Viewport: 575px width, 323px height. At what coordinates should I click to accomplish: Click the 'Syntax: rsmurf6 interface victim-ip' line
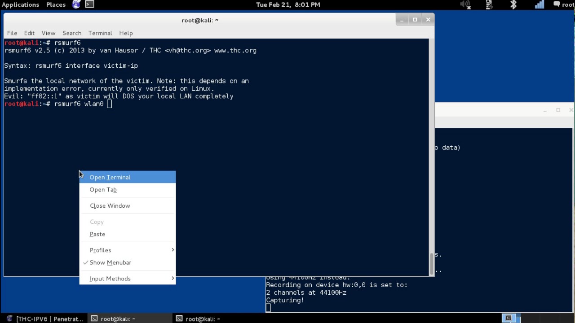coord(71,65)
